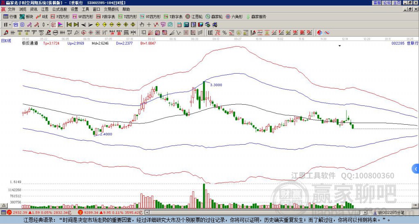Select the Gann fan lines icon
Viewport: 419px width, 224px height.
tap(151, 33)
